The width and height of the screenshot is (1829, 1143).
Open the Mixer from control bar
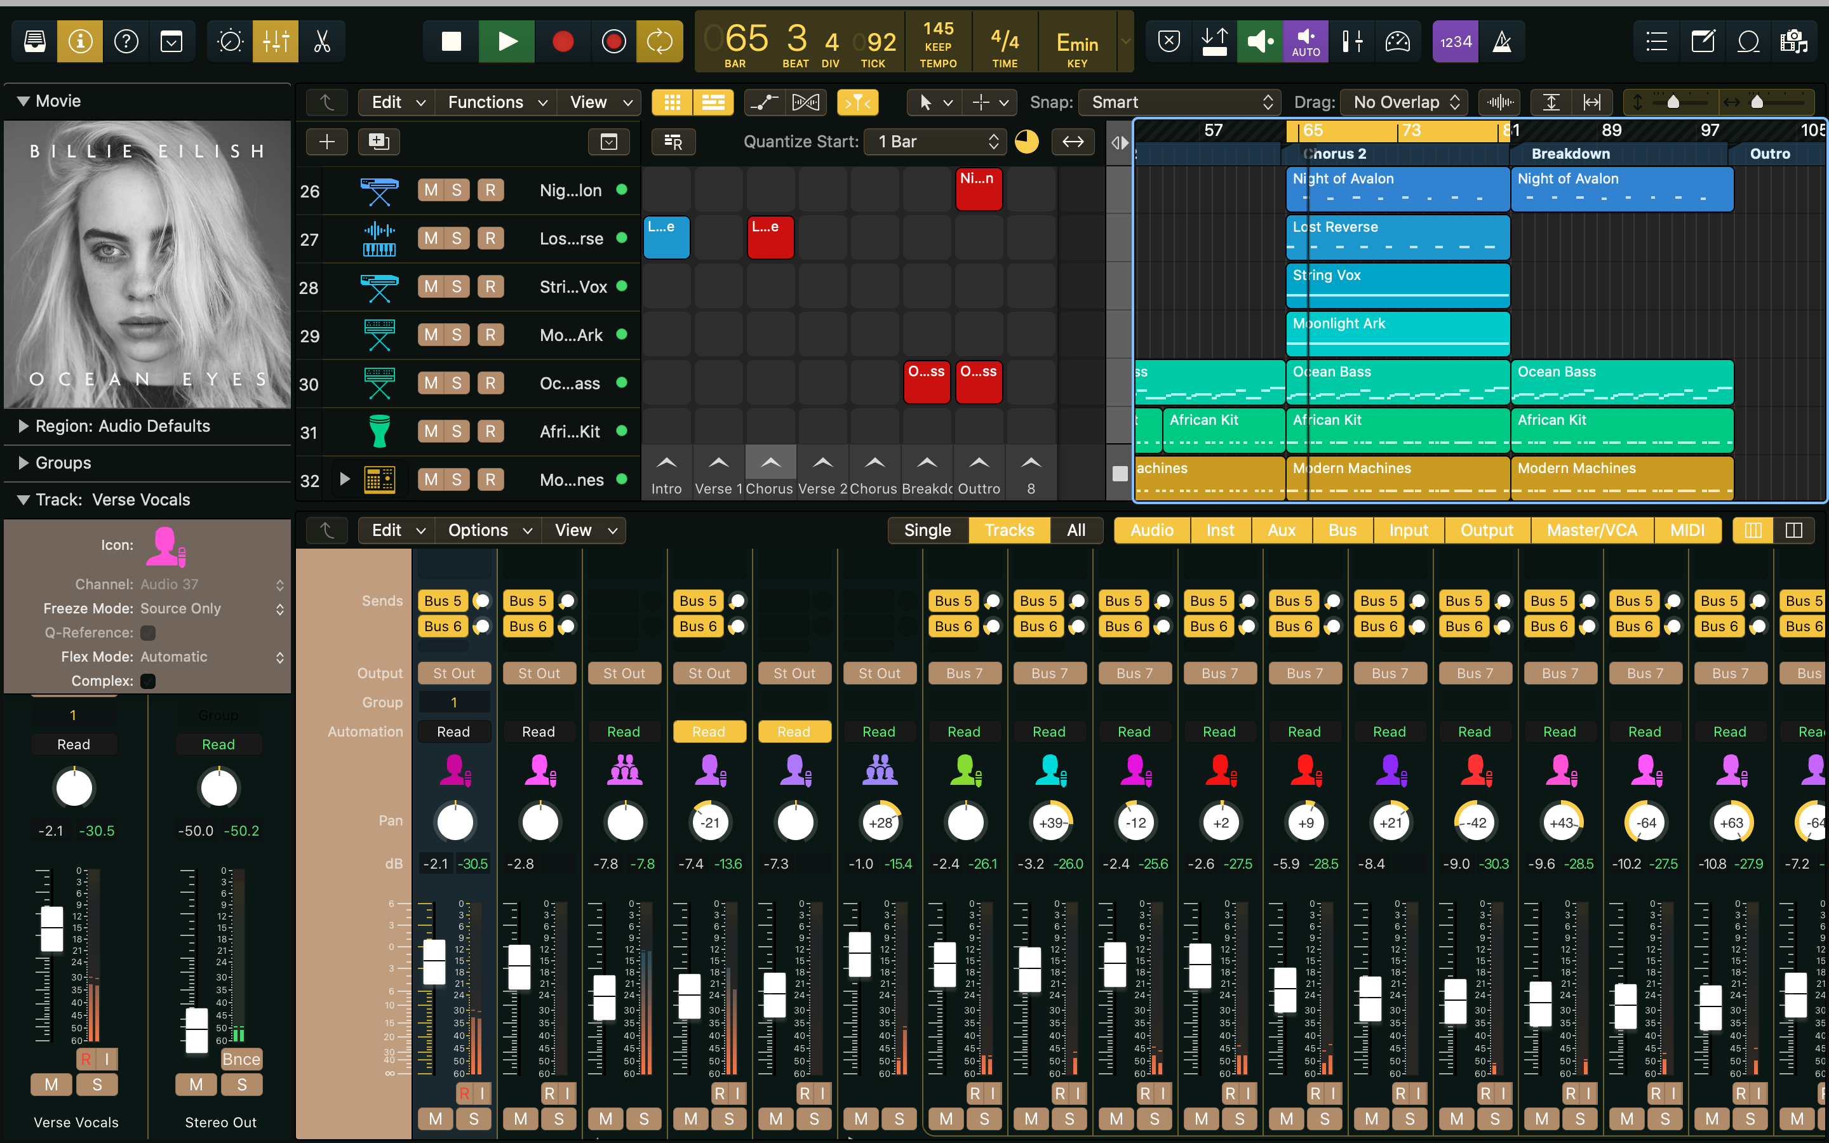[276, 41]
